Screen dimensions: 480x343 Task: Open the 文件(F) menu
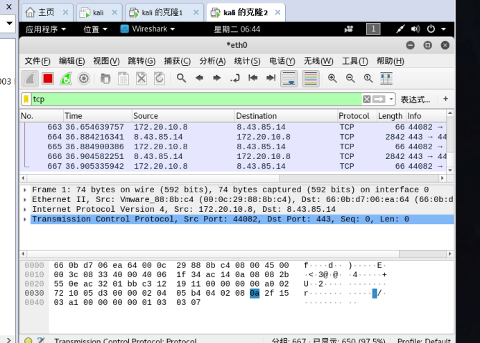pos(37,61)
